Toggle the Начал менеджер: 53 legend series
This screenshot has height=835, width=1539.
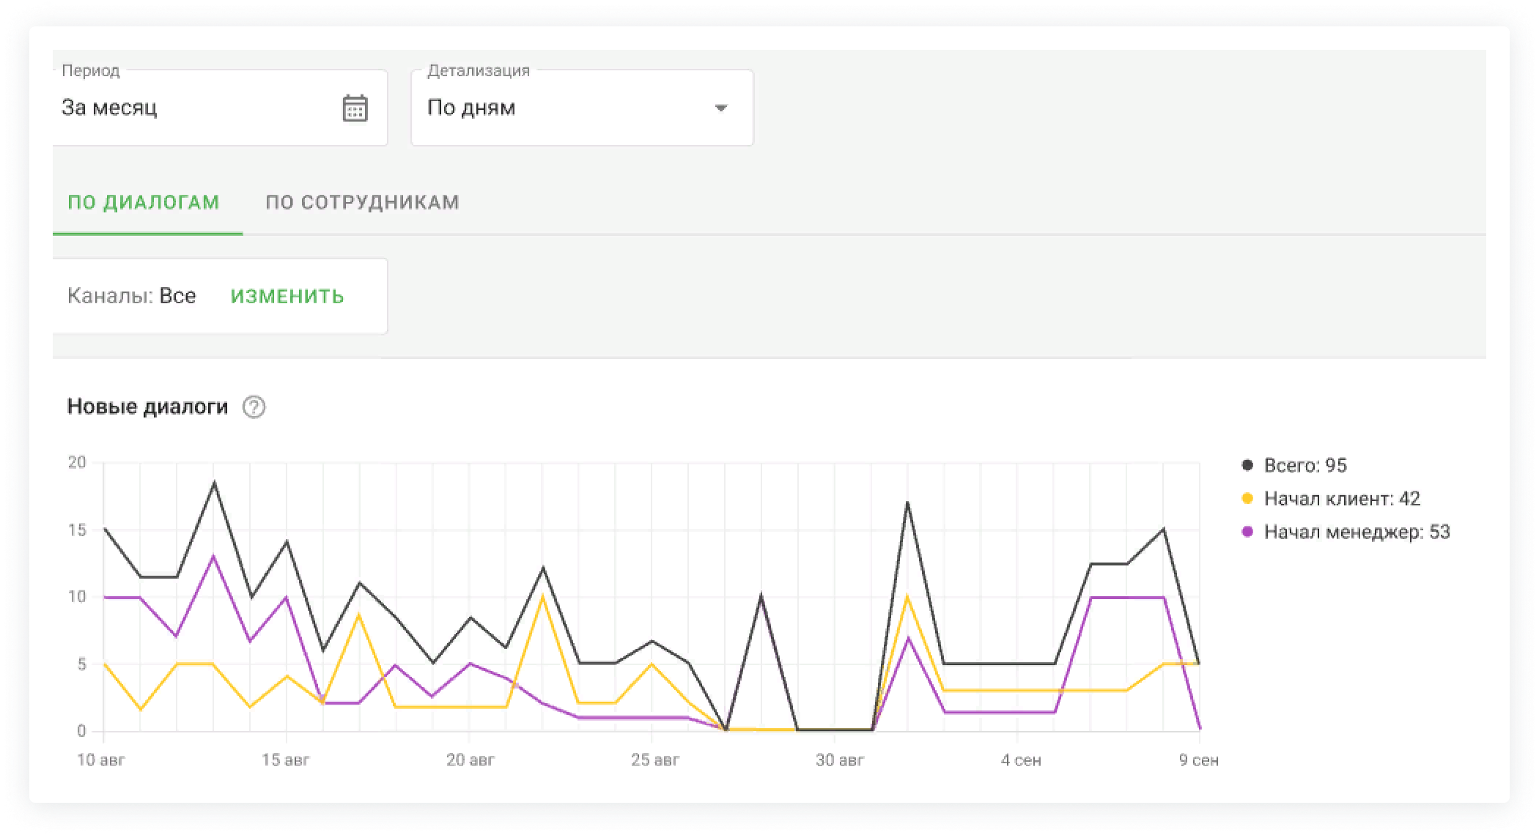1357,532
